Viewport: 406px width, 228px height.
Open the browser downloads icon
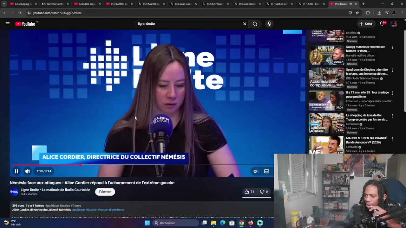pos(379,13)
